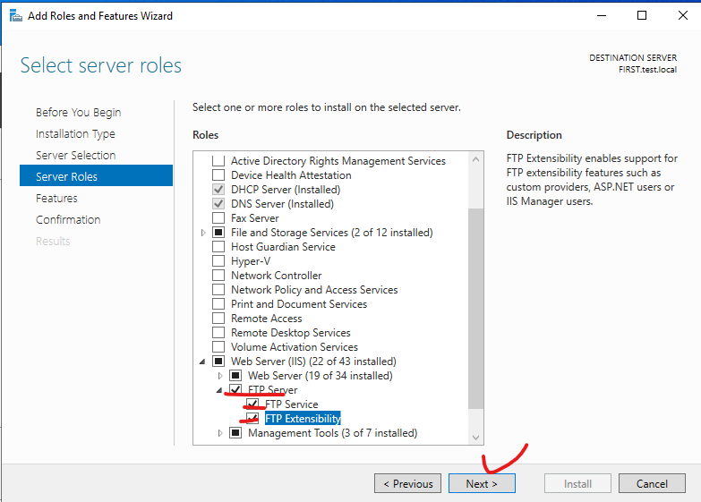The image size is (701, 502).
Task: Expand File and Storage Services node
Action: 203,233
